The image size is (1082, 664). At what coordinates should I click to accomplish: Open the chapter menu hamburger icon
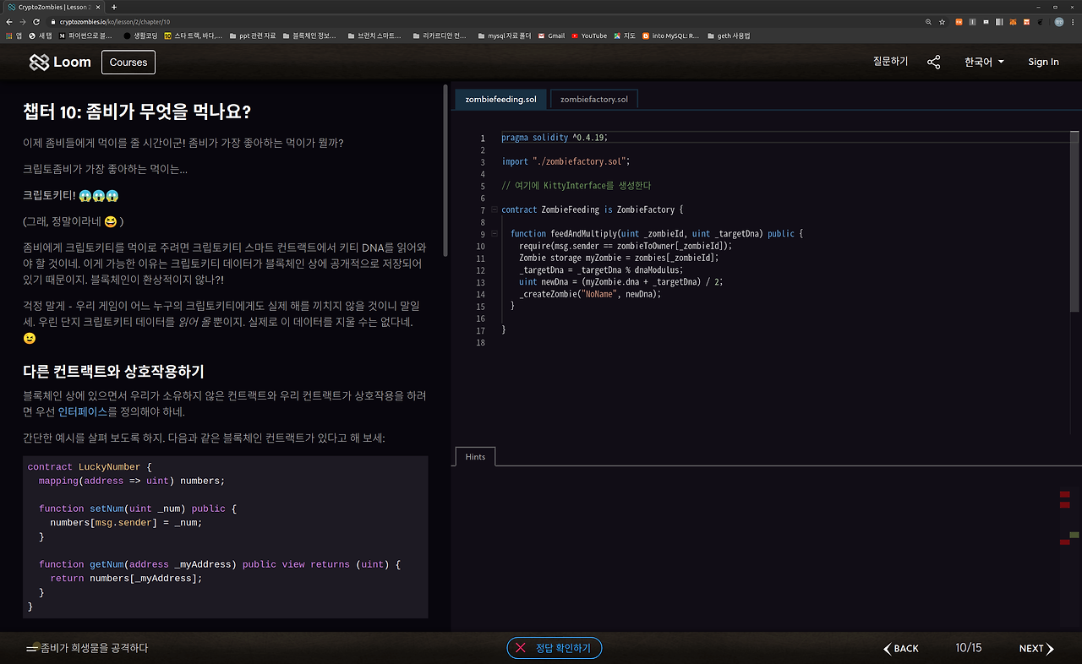pyautogui.click(x=32, y=648)
